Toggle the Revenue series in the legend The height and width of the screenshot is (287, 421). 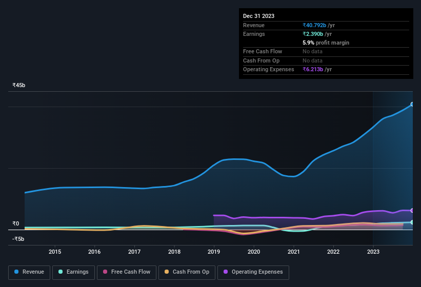click(x=30, y=272)
